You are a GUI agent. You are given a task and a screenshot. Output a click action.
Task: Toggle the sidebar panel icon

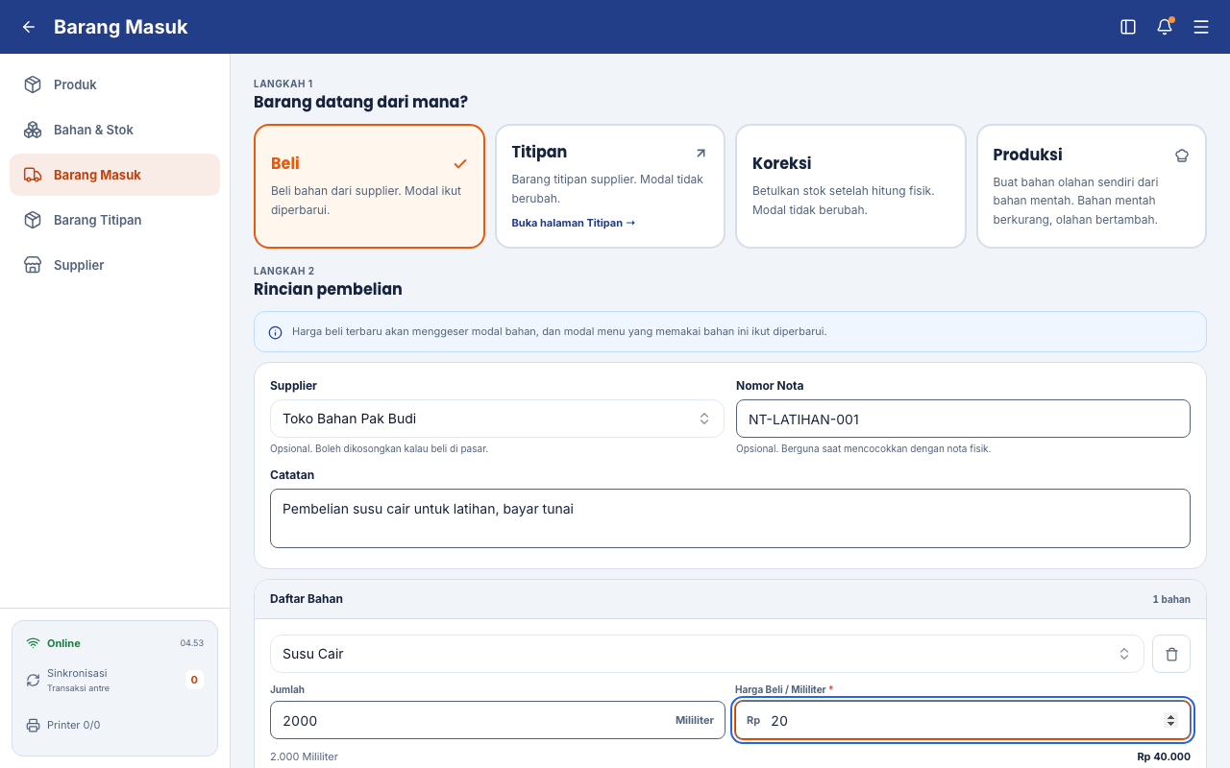tap(1128, 27)
